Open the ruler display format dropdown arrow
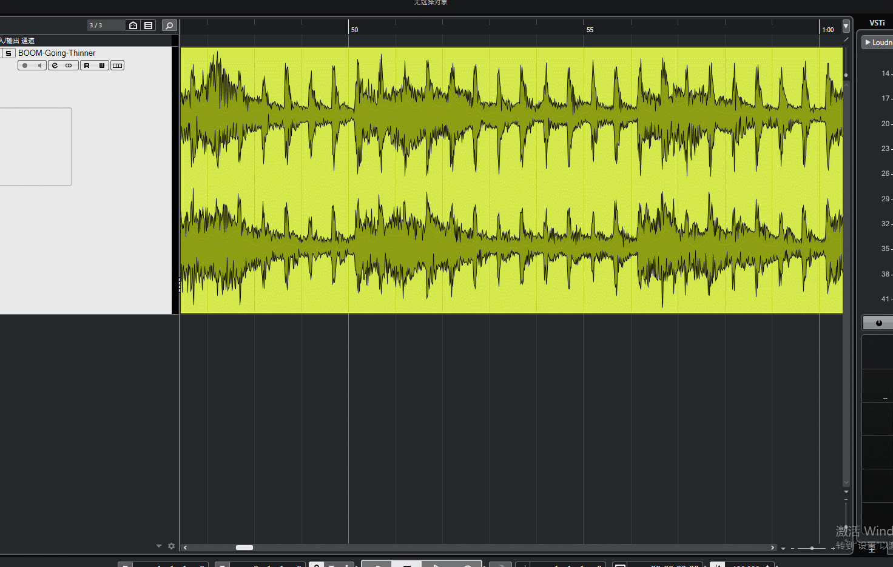This screenshot has width=893, height=567. coord(846,27)
